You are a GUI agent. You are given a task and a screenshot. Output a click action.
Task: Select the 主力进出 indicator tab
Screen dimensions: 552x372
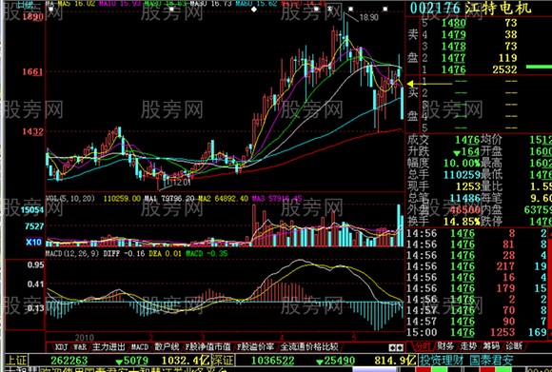(108, 347)
